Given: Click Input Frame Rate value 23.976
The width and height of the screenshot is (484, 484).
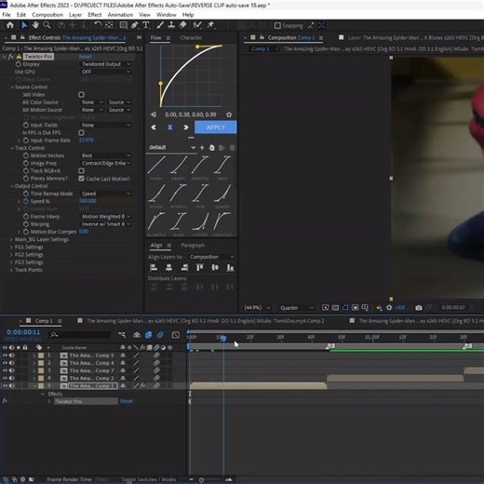Looking at the screenshot, I should point(86,141).
